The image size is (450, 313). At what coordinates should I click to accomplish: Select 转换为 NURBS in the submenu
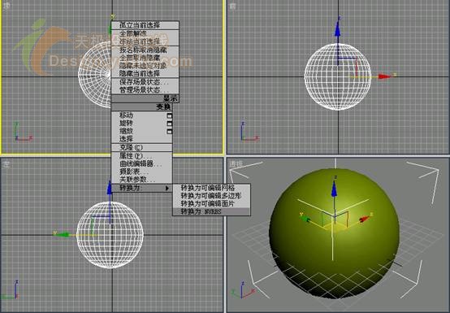pos(211,211)
